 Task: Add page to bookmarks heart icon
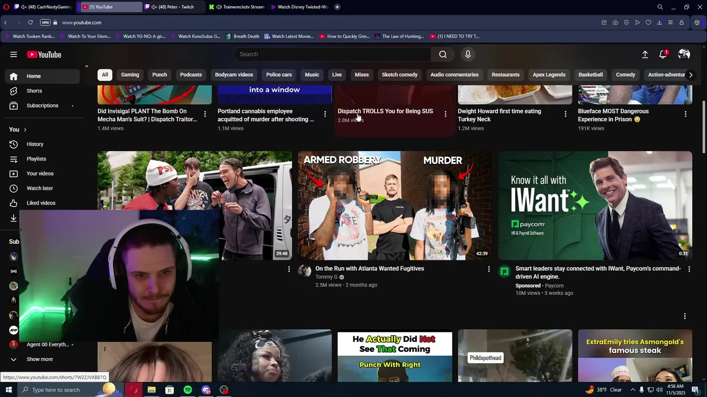tap(648, 23)
